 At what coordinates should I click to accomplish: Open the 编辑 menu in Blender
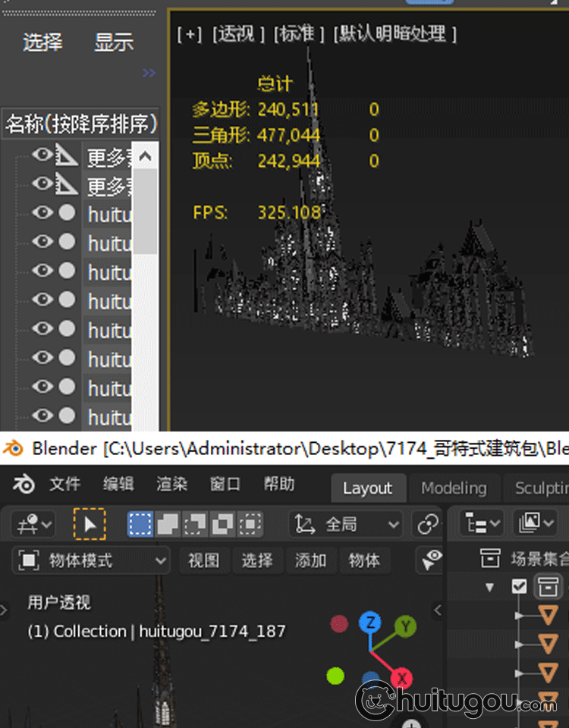click(x=118, y=485)
